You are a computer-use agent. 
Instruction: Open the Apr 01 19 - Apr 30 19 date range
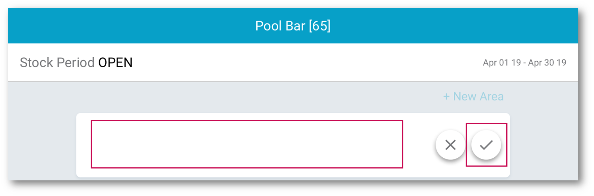coord(524,62)
